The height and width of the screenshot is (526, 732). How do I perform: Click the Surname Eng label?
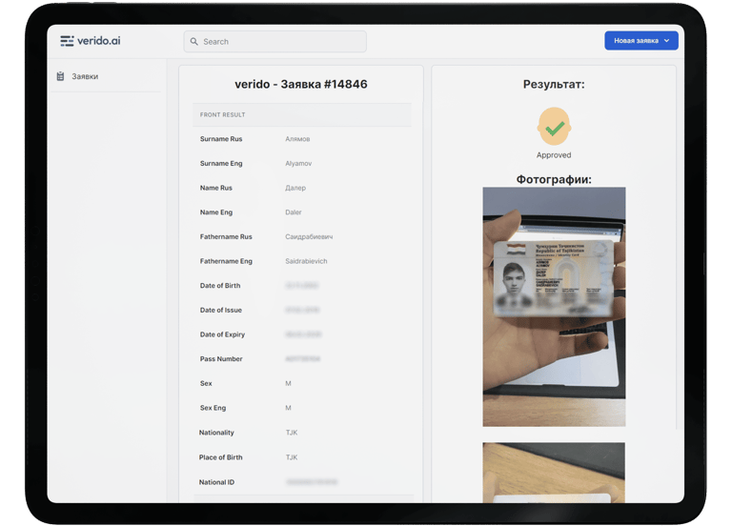221,163
